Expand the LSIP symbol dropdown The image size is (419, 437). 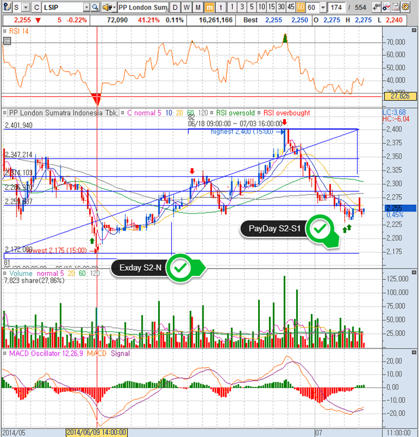87,7
